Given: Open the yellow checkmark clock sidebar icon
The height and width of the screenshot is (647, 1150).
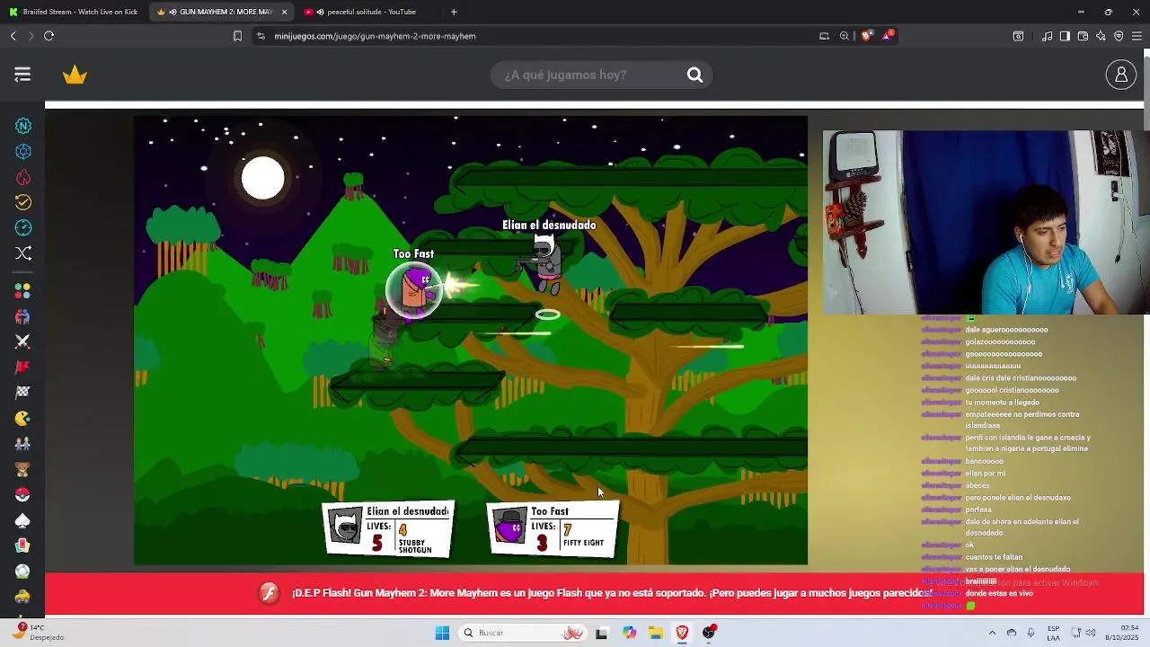Looking at the screenshot, I should [x=23, y=202].
